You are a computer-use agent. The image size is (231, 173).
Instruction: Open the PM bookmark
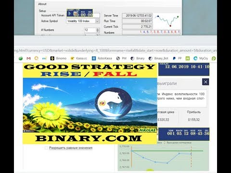point(121,59)
